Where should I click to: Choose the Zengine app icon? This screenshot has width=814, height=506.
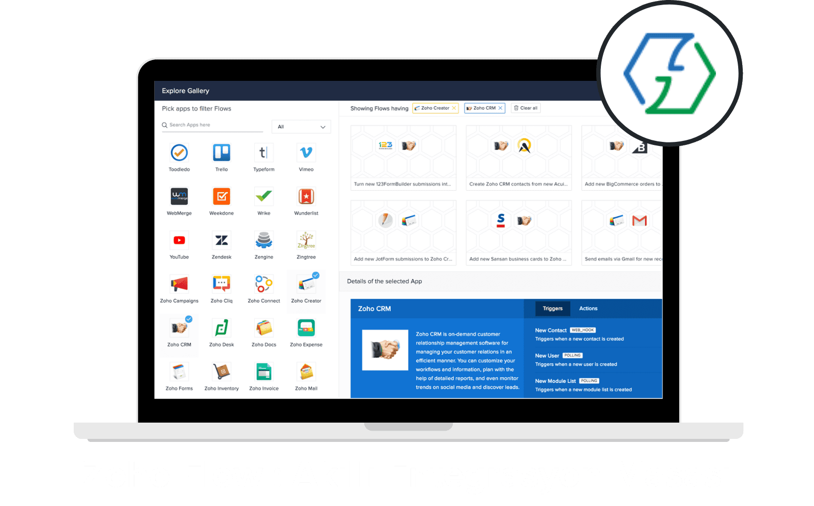(264, 240)
